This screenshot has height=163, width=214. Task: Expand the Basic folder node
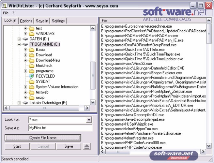[25, 50]
